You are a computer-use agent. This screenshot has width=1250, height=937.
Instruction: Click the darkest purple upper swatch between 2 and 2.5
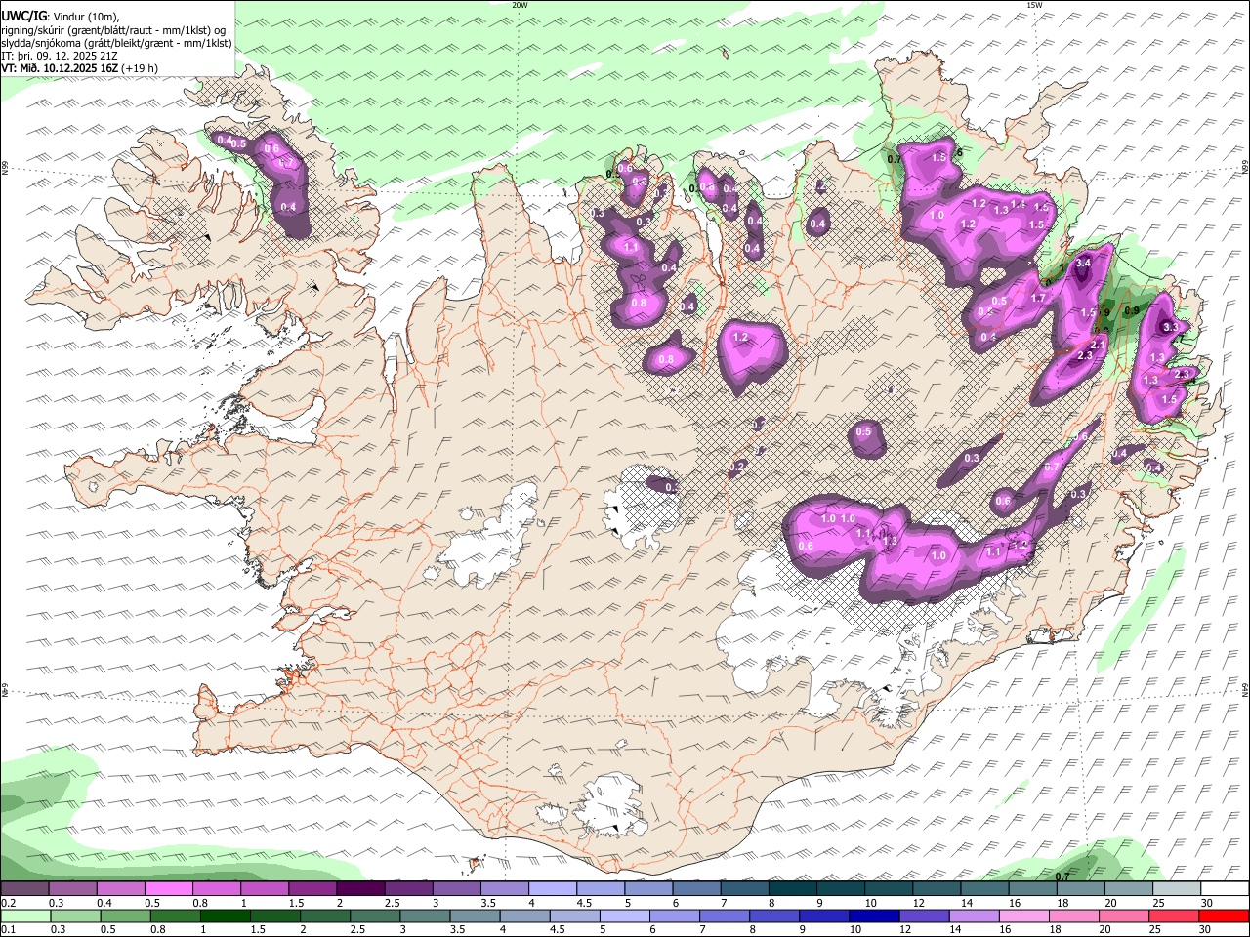coord(360,889)
